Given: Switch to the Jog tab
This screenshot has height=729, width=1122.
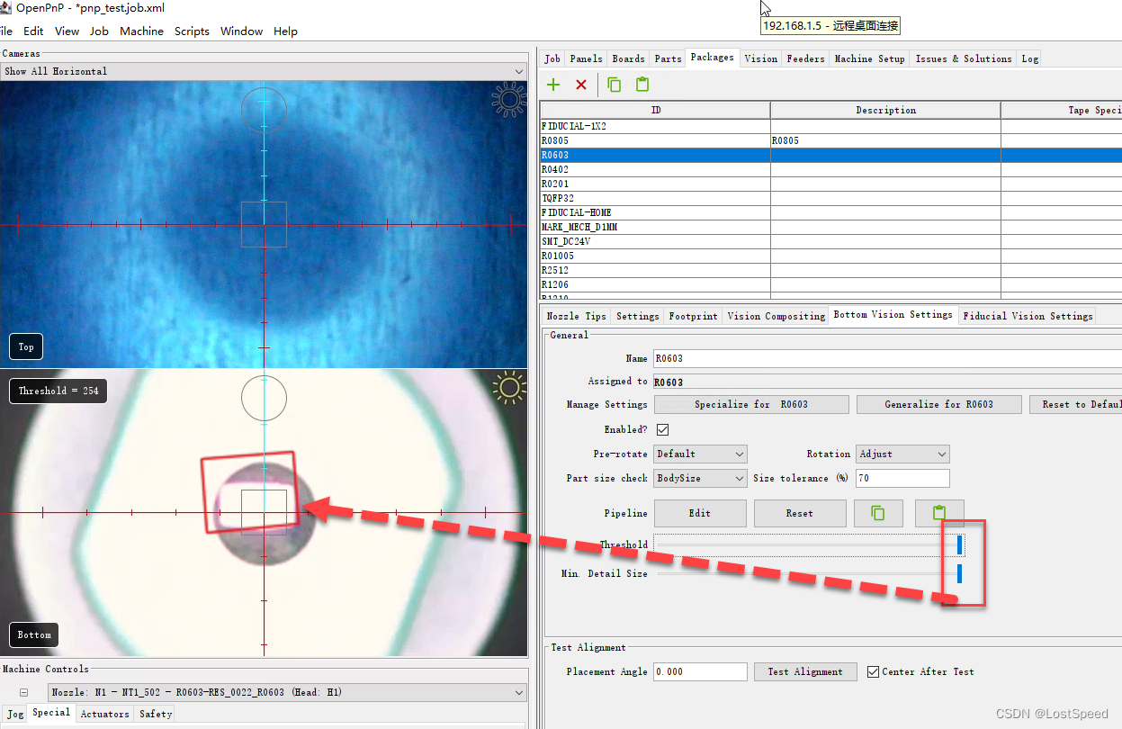Looking at the screenshot, I should point(15,714).
